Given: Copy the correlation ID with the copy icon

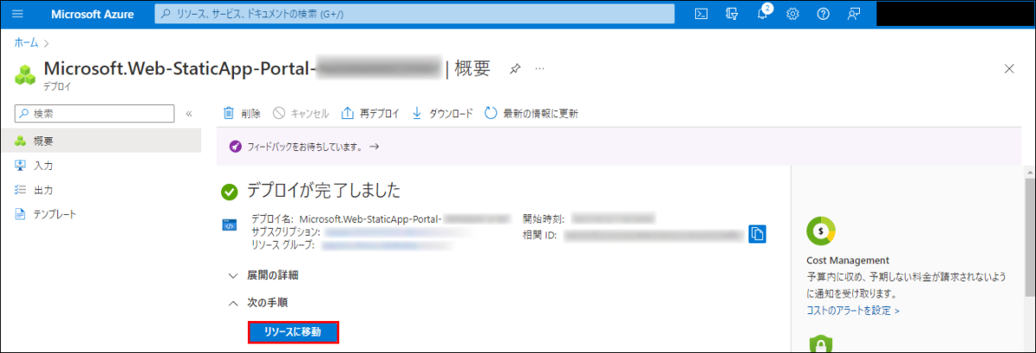Looking at the screenshot, I should [757, 234].
